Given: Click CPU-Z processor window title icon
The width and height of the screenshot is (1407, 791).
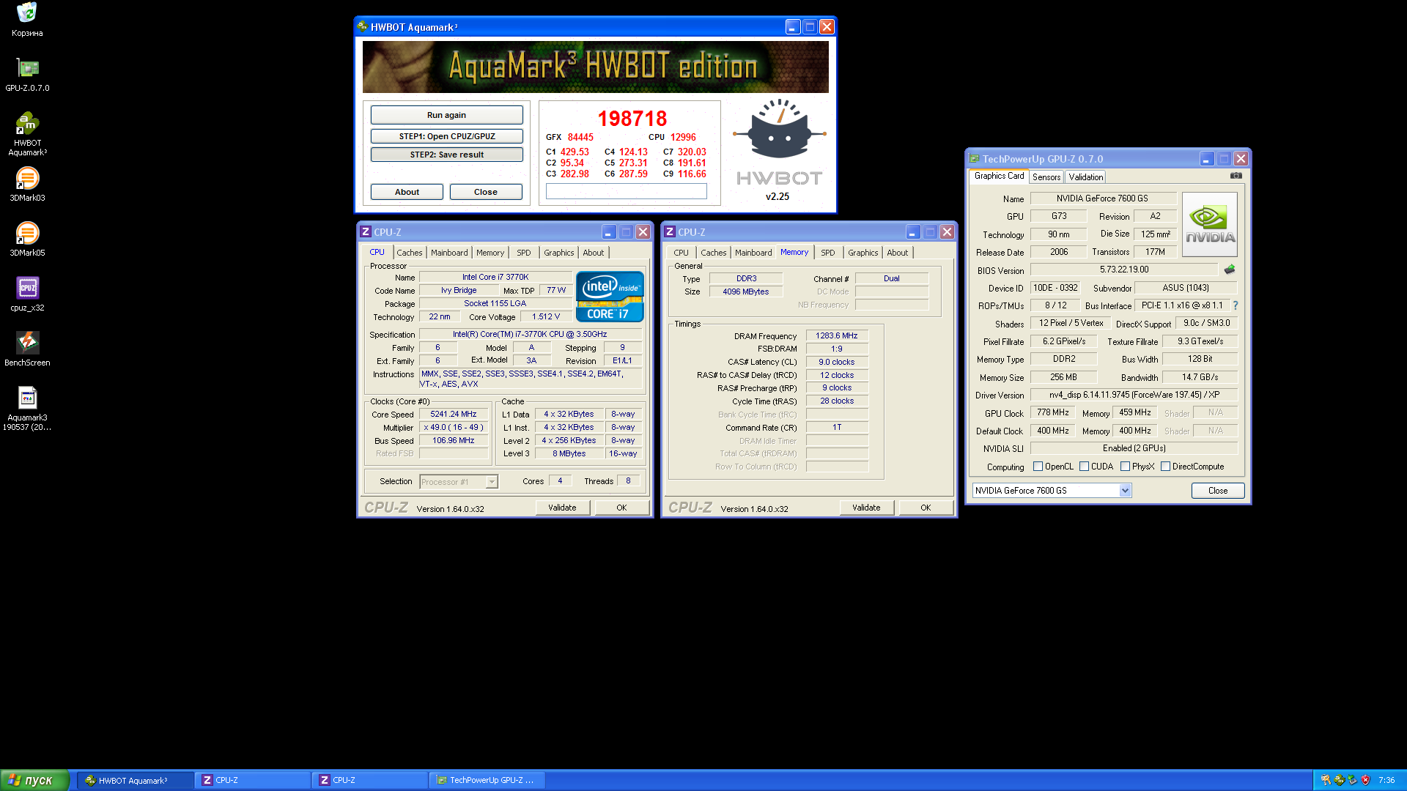Looking at the screenshot, I should (365, 232).
